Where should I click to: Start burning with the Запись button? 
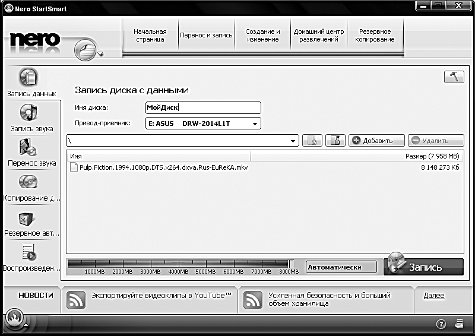click(x=423, y=267)
